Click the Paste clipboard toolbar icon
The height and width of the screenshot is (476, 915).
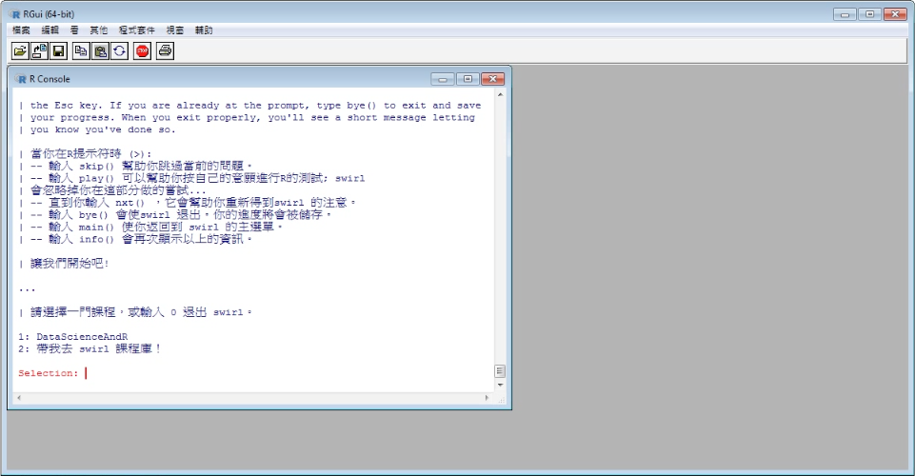point(100,51)
